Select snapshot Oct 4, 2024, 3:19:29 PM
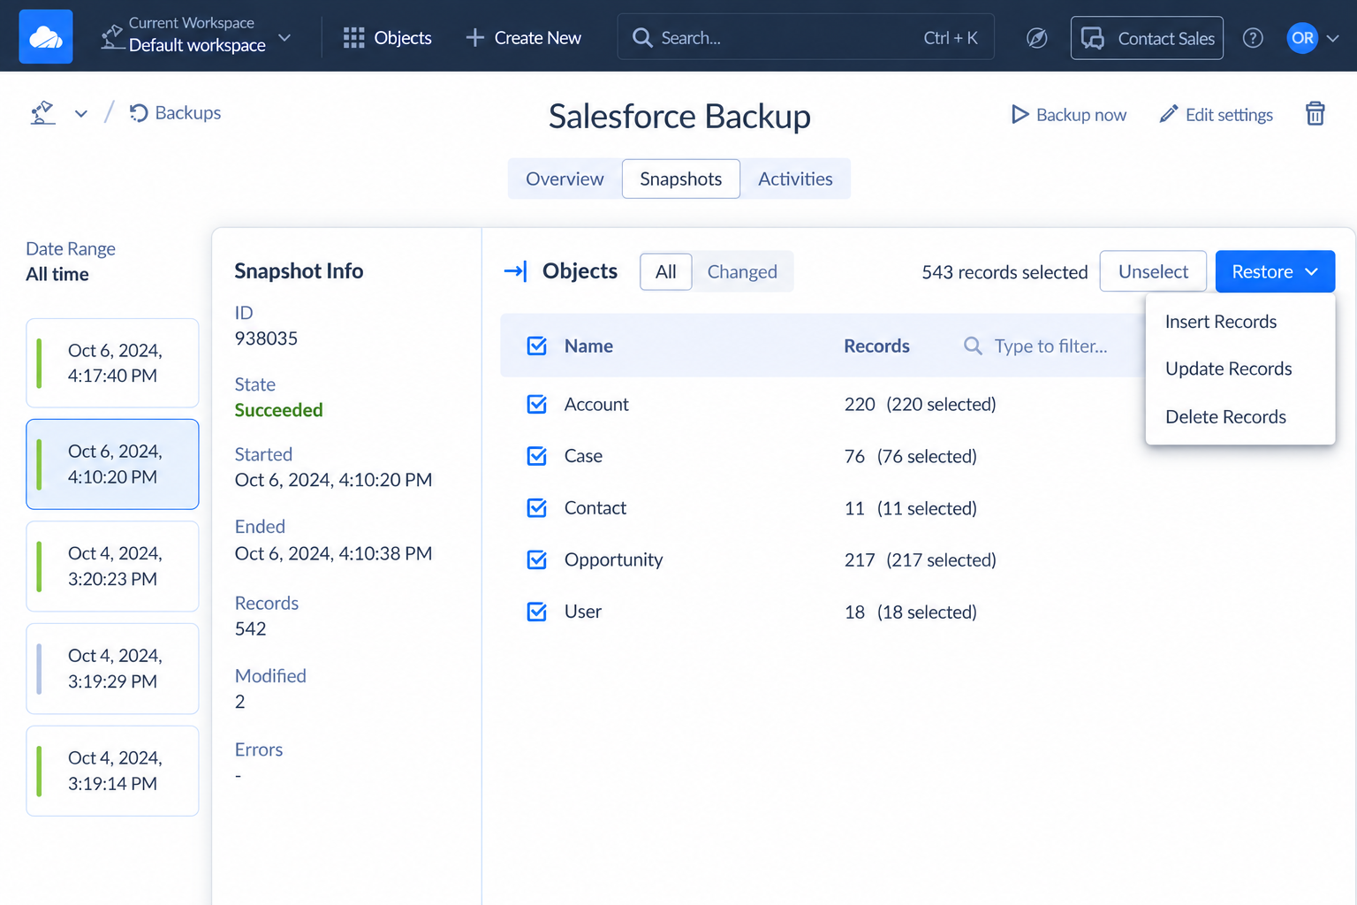This screenshot has width=1357, height=905. tap(112, 668)
